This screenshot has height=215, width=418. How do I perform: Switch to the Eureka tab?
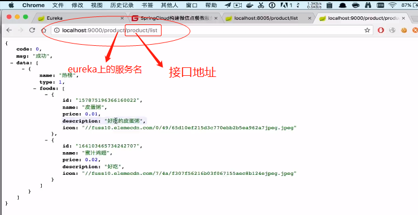click(80, 18)
